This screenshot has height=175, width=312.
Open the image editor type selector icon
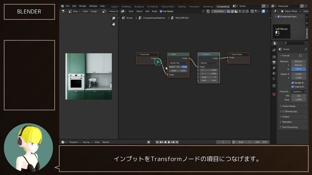tap(64, 12)
